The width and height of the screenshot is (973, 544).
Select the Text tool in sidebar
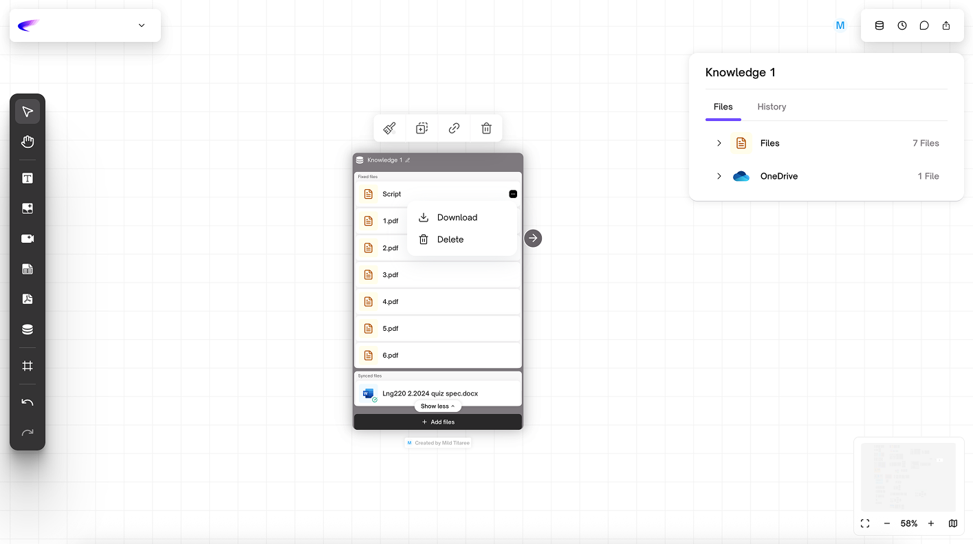(28, 179)
